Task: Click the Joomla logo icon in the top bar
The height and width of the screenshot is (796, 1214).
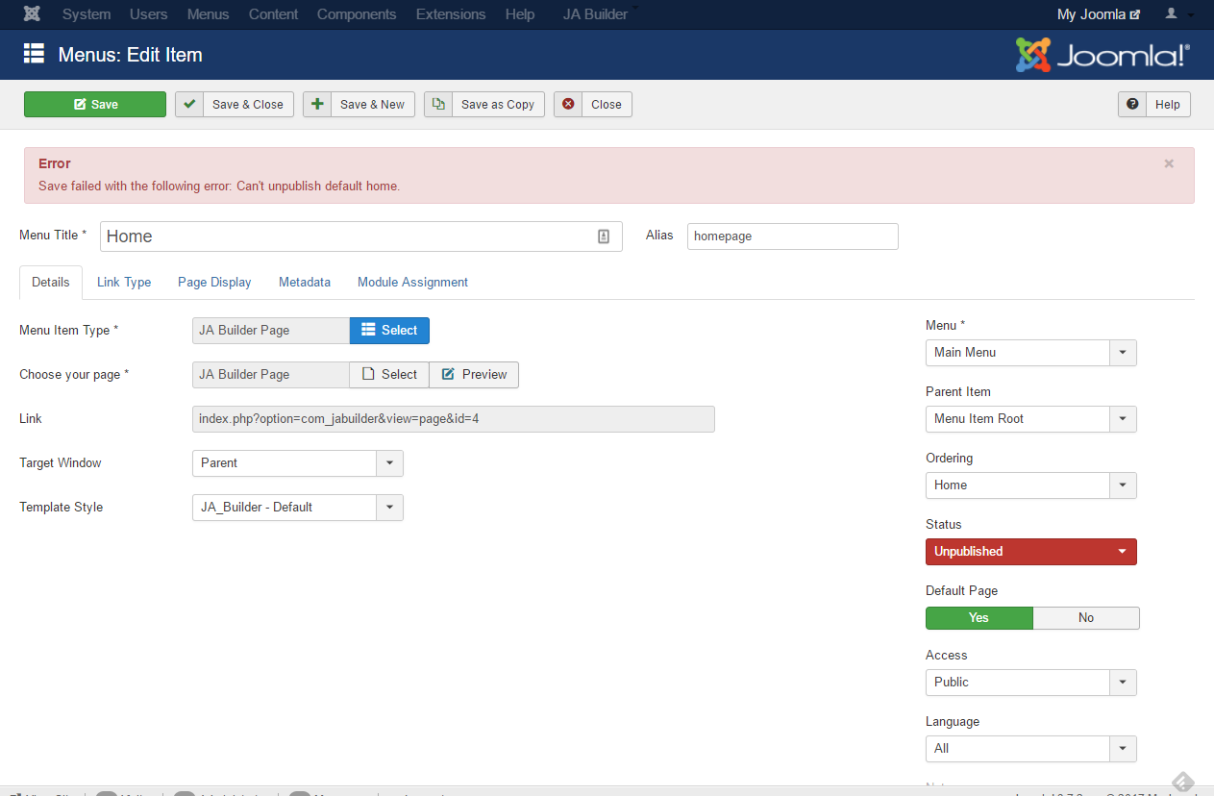Action: [x=32, y=14]
